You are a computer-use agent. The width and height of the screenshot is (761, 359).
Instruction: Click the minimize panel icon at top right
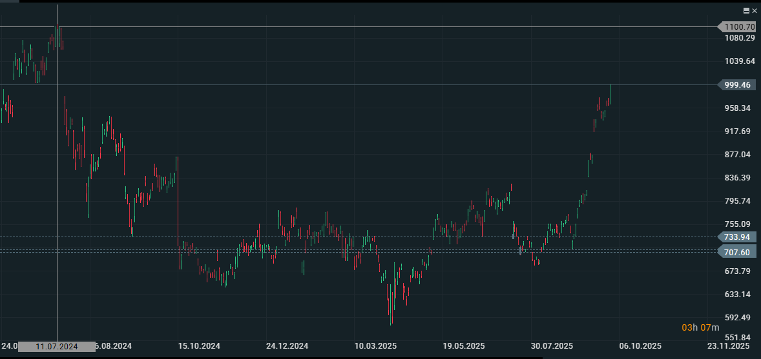point(747,11)
